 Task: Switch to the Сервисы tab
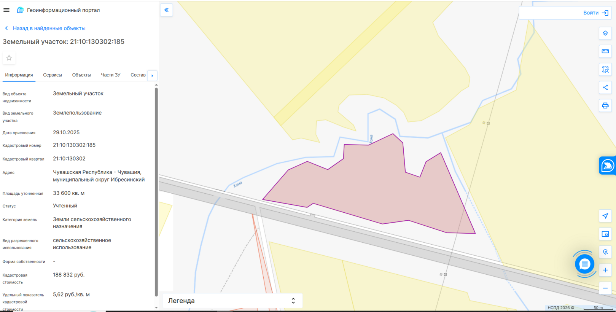tap(53, 75)
